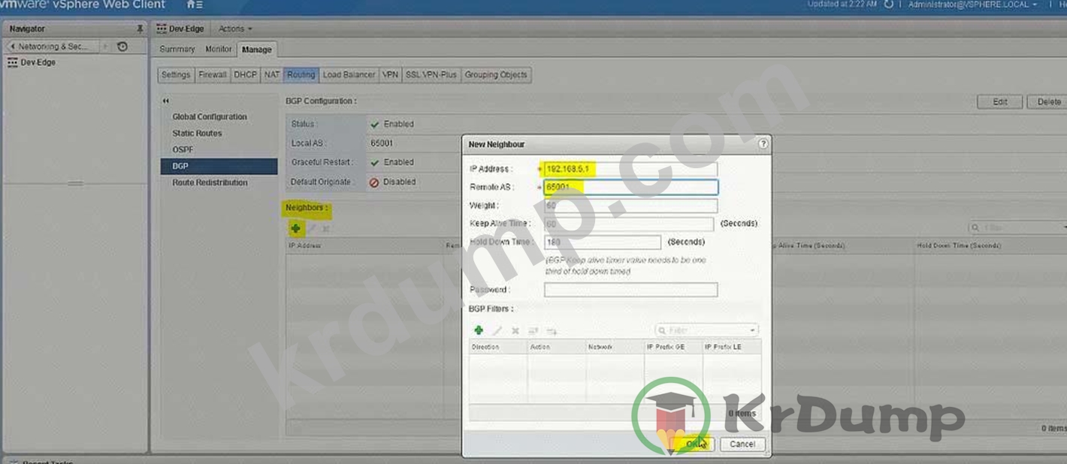
Task: Open the DHCP sub-tab
Action: (245, 75)
